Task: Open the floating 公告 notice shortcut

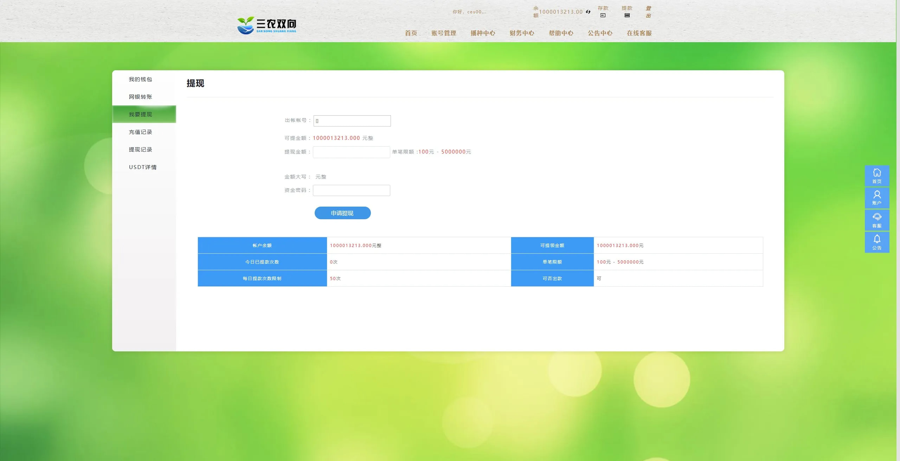Action: tap(877, 242)
